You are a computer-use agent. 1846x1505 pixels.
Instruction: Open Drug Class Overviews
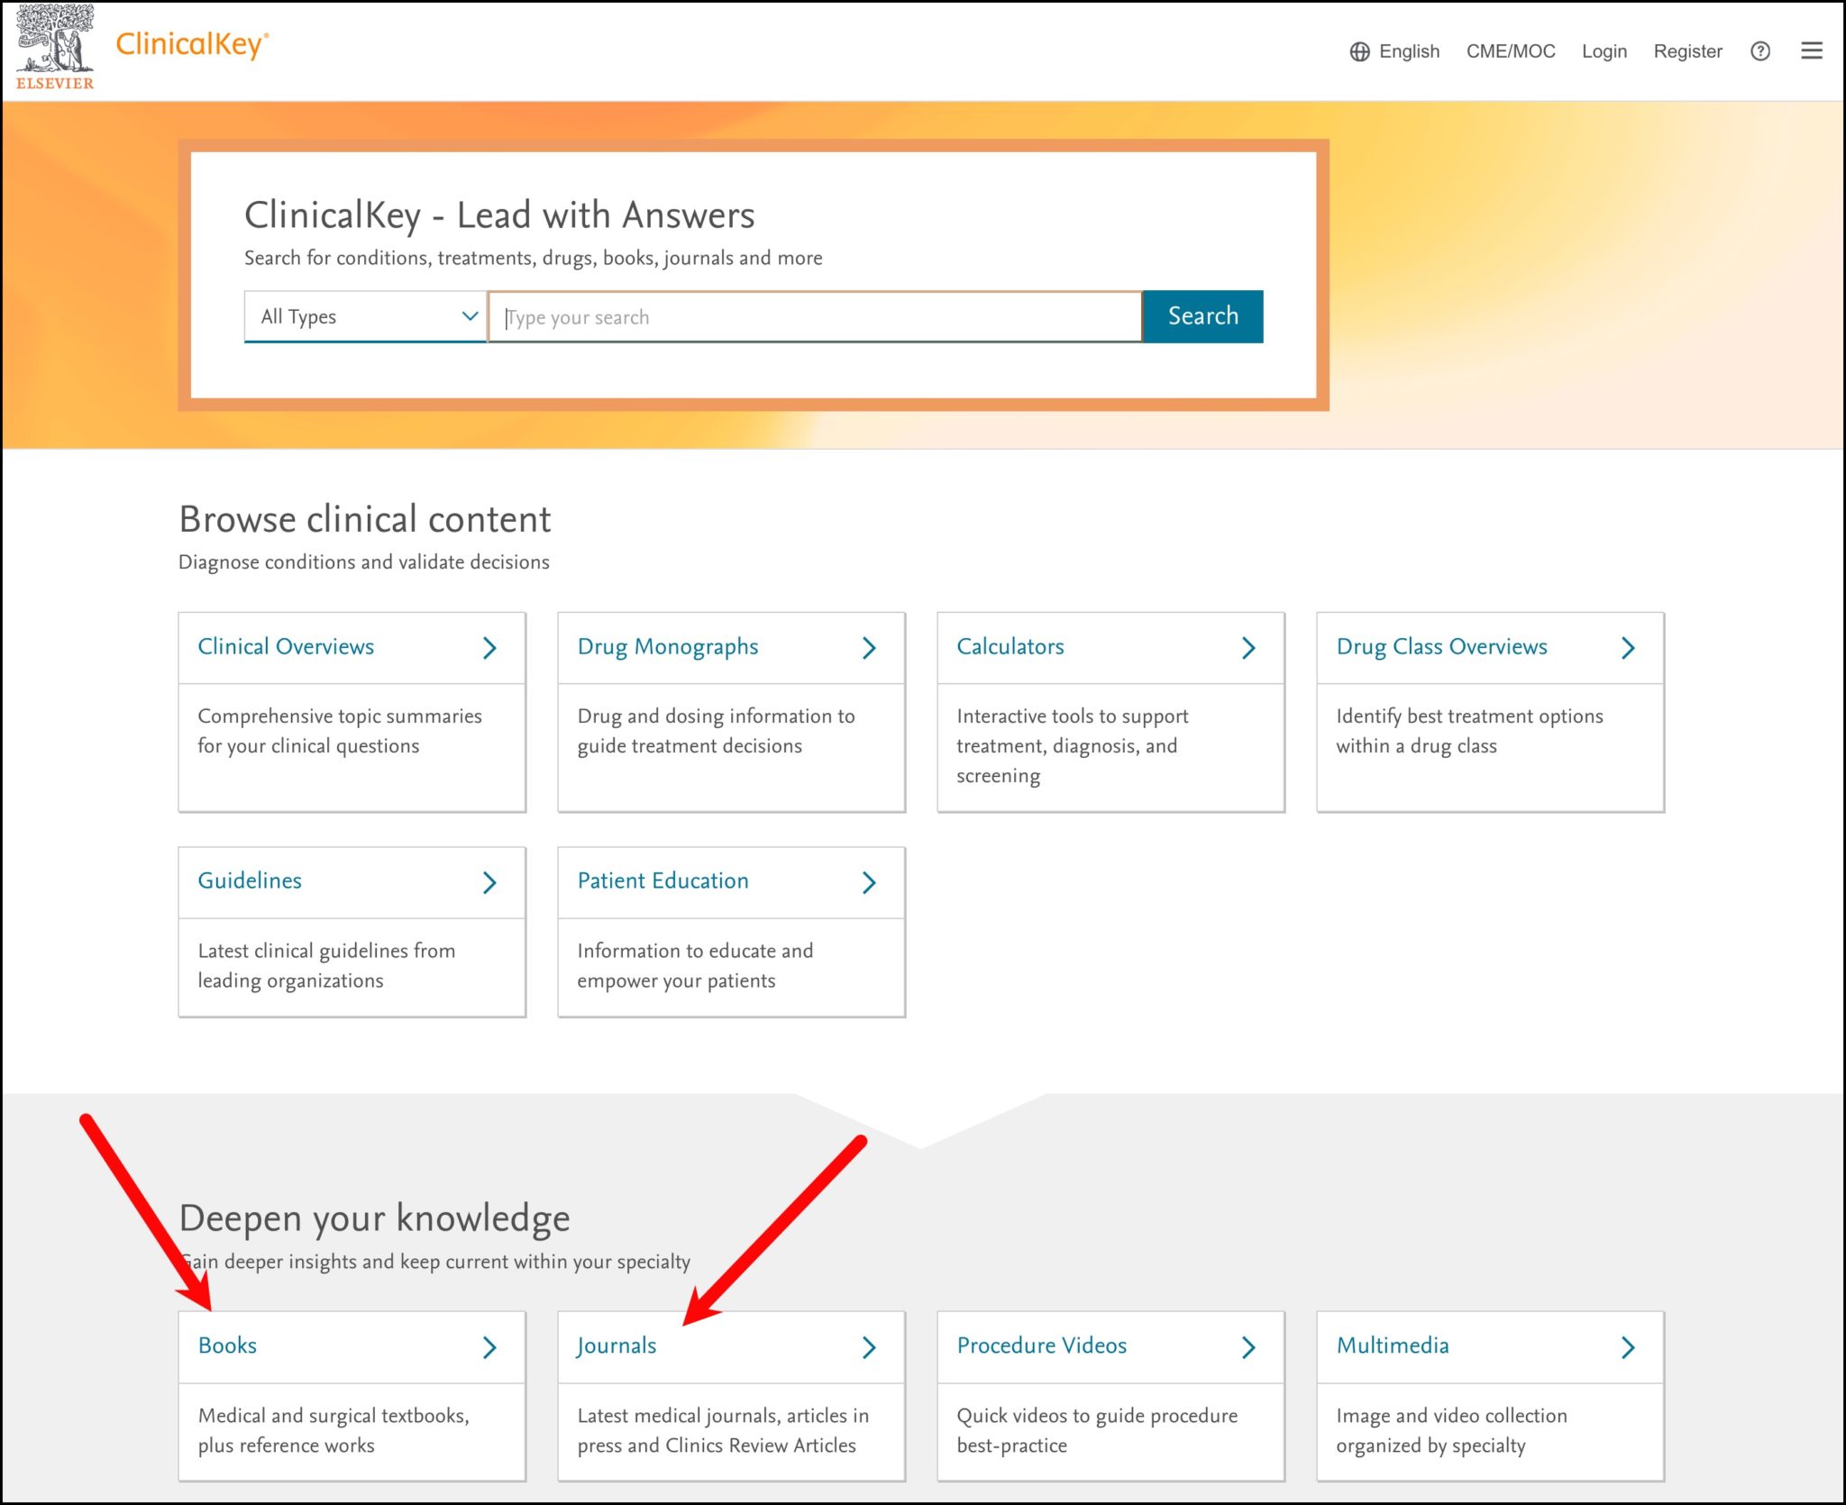pos(1442,646)
